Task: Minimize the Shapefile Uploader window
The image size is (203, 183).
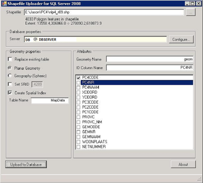Action: point(187,3)
